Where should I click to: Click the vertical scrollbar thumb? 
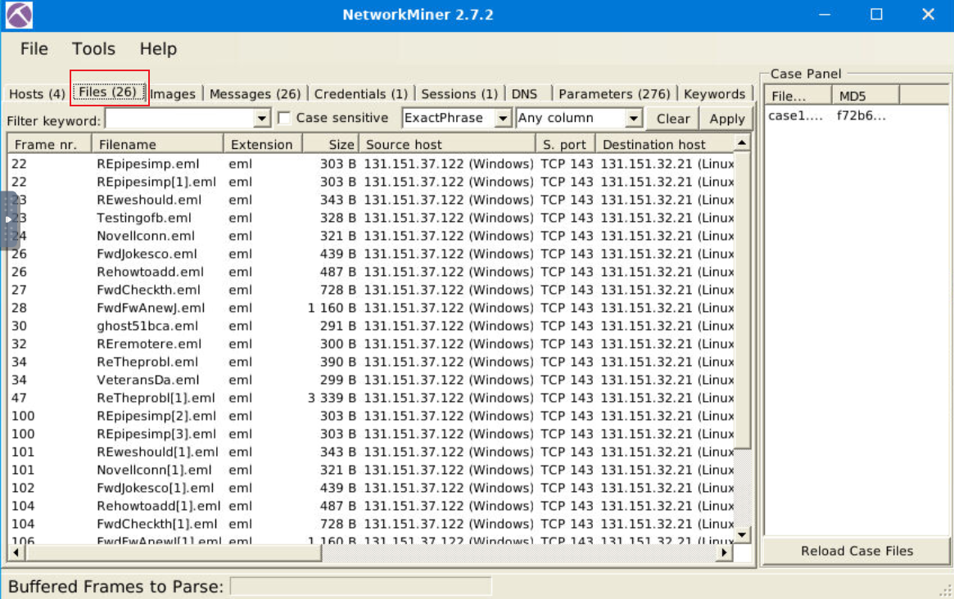click(742, 299)
